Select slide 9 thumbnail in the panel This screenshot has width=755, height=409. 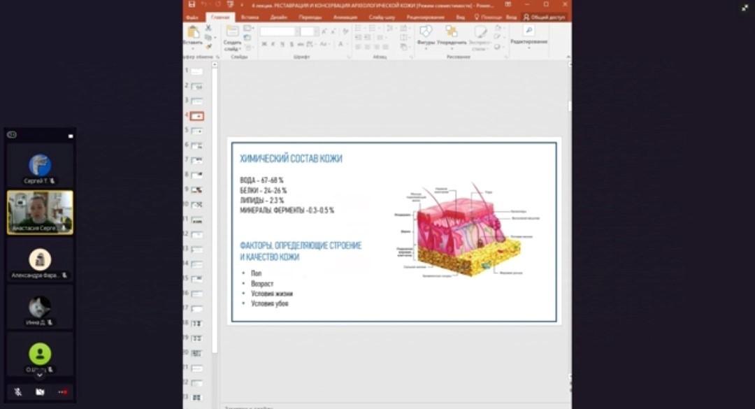[x=197, y=189]
